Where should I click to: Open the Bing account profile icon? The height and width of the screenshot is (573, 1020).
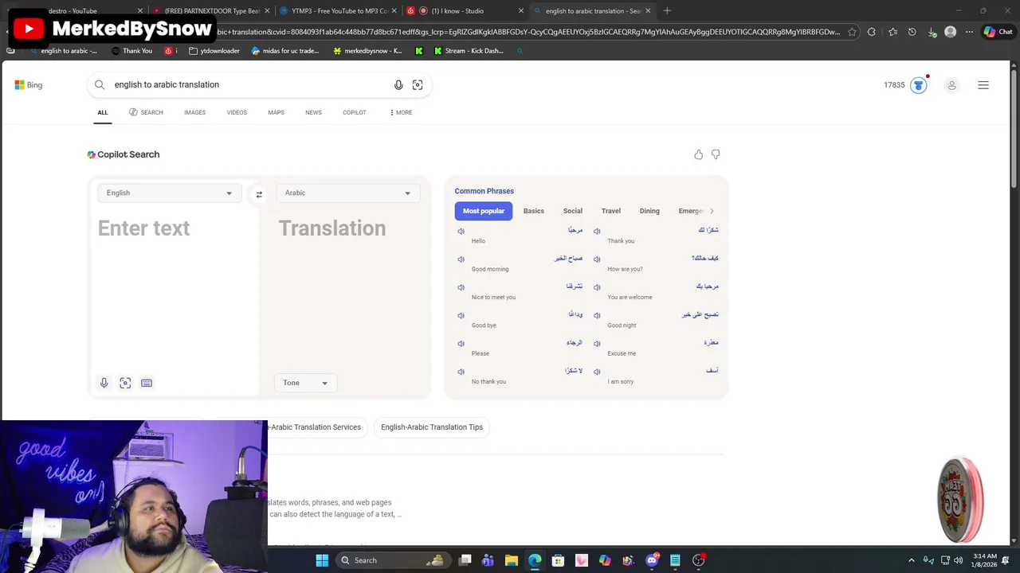coord(951,85)
